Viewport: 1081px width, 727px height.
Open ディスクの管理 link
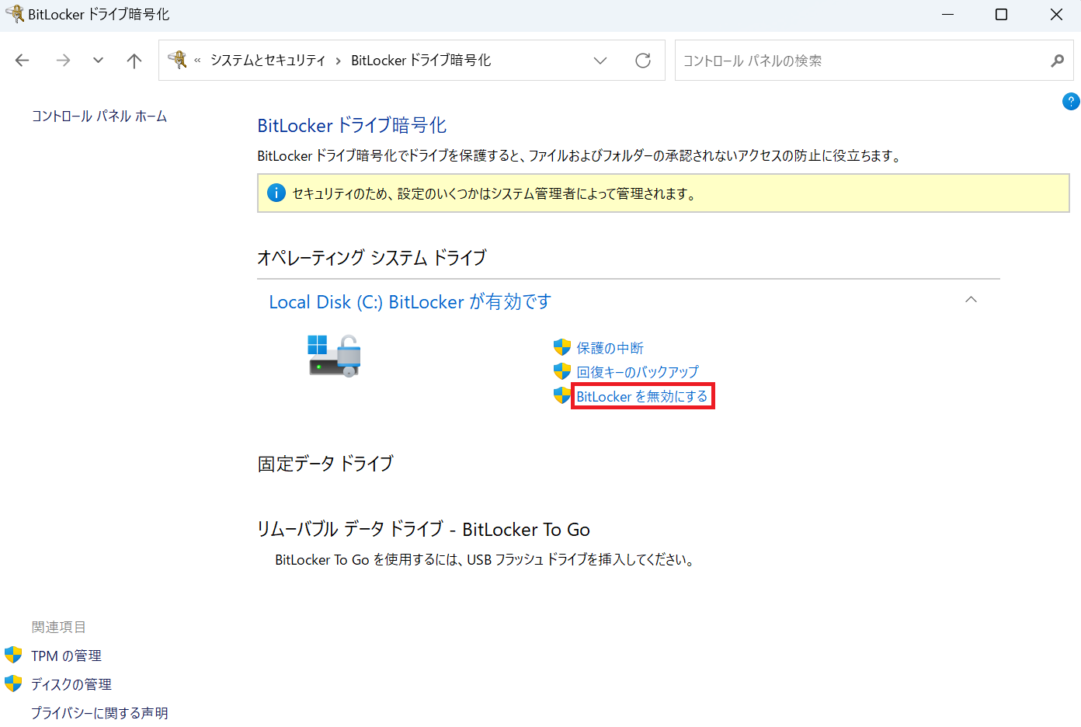tap(71, 684)
